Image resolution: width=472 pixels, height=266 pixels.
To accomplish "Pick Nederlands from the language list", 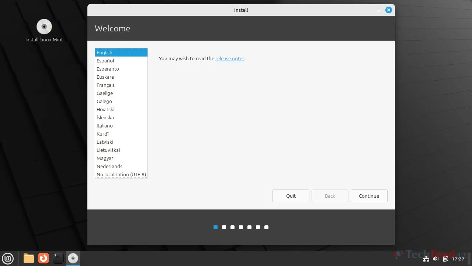I will click(x=121, y=166).
